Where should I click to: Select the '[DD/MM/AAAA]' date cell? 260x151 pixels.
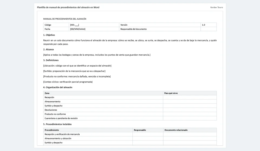click(94, 29)
